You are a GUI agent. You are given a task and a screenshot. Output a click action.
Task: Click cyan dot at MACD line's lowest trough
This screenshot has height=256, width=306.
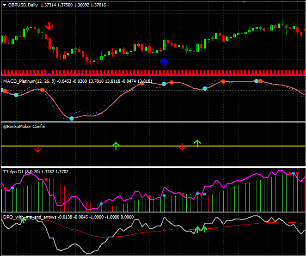72,118
